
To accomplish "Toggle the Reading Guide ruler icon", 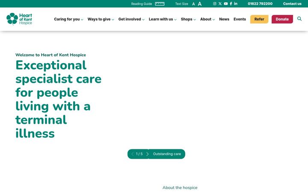I will click(x=160, y=4).
